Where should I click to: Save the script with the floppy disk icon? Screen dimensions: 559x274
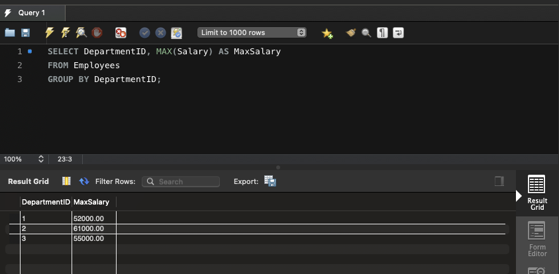pos(25,32)
